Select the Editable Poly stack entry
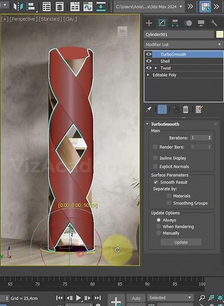This screenshot has width=224, height=306. 164,75
